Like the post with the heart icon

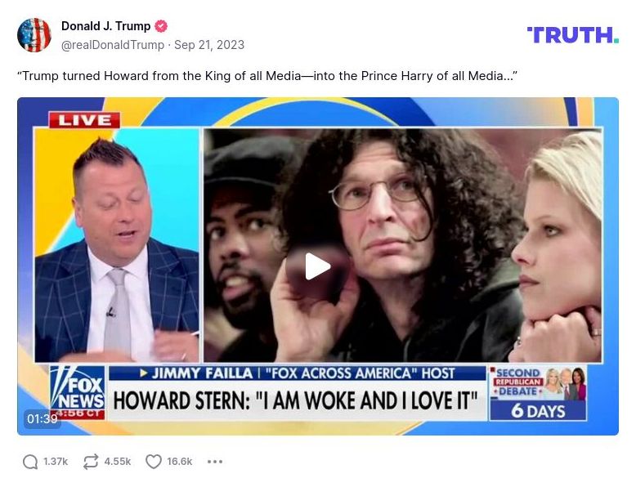pos(154,462)
